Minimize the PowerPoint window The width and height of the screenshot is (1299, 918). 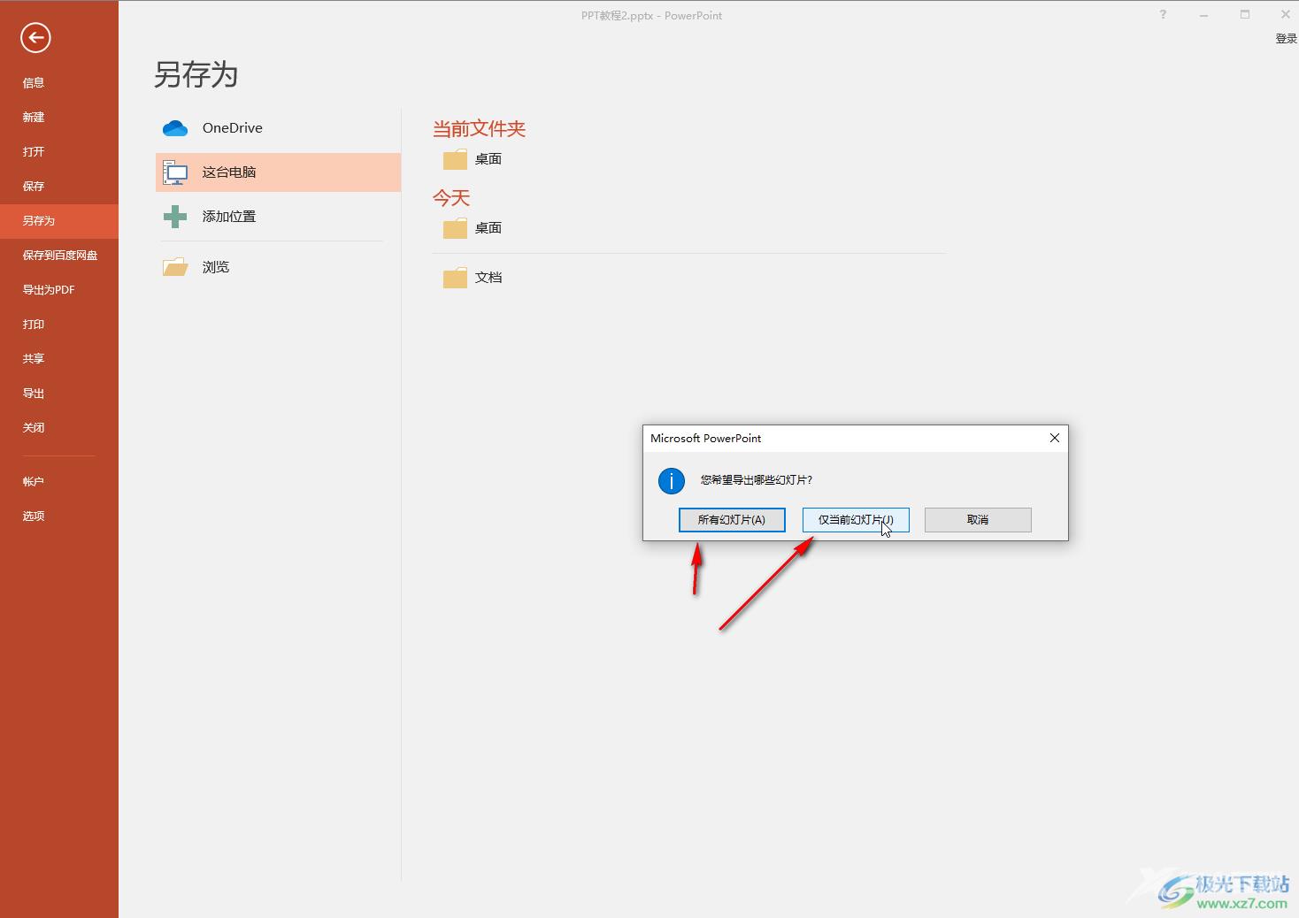pos(1203,14)
